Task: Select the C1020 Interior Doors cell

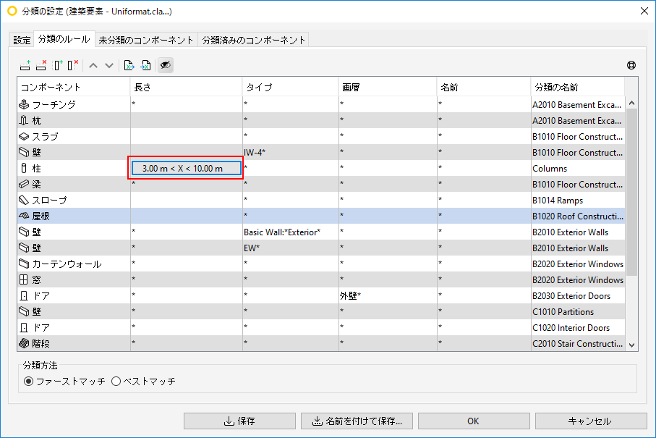Action: coord(578,327)
